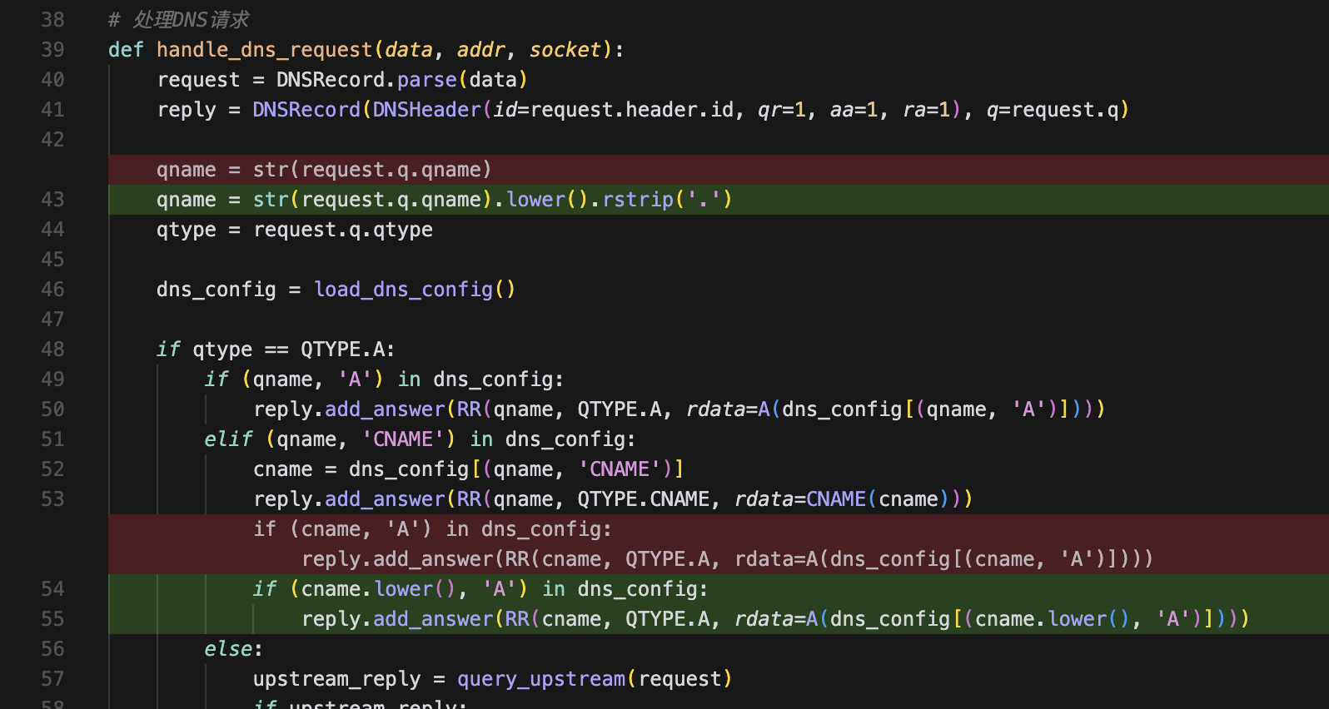1329x709 pixels.
Task: Click the elif keyword on line 51
Action: (228, 439)
